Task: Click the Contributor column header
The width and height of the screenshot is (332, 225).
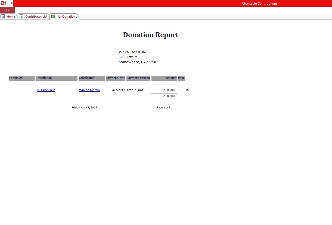Action: (92, 78)
